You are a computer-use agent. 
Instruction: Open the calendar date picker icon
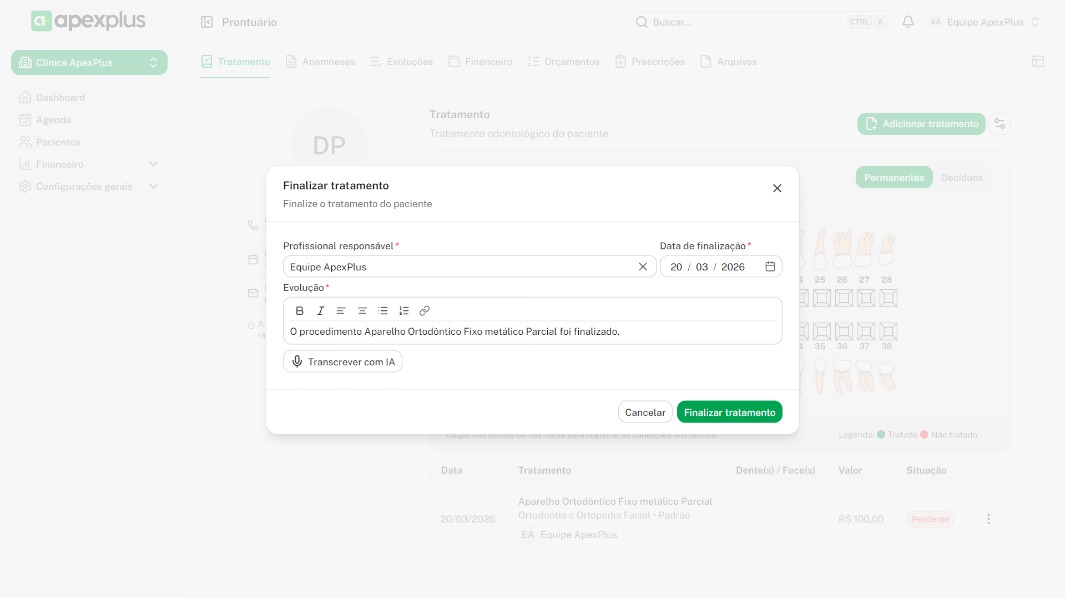pos(770,267)
